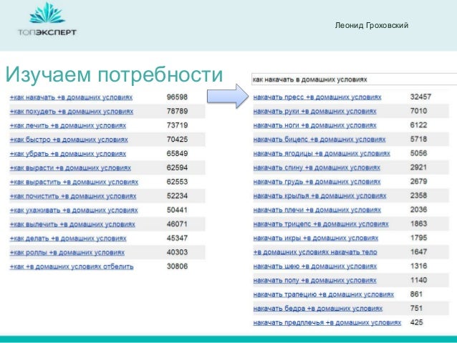Open link '+в домашних условиях накачать тело'
Screen dimensions: 457x343
point(315,252)
